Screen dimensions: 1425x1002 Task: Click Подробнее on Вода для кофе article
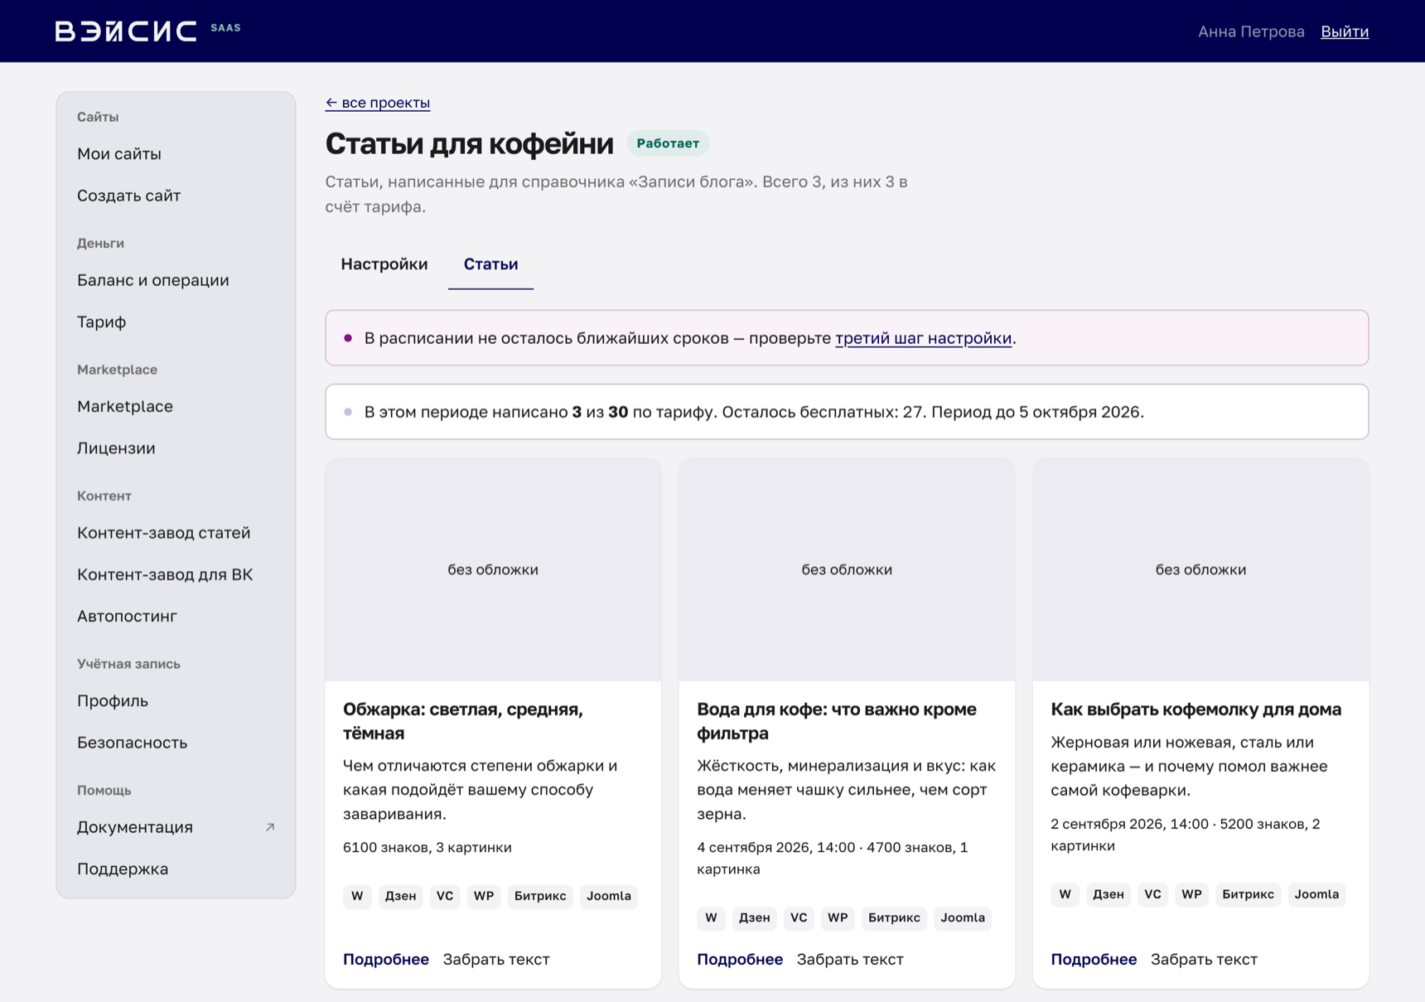coord(740,959)
